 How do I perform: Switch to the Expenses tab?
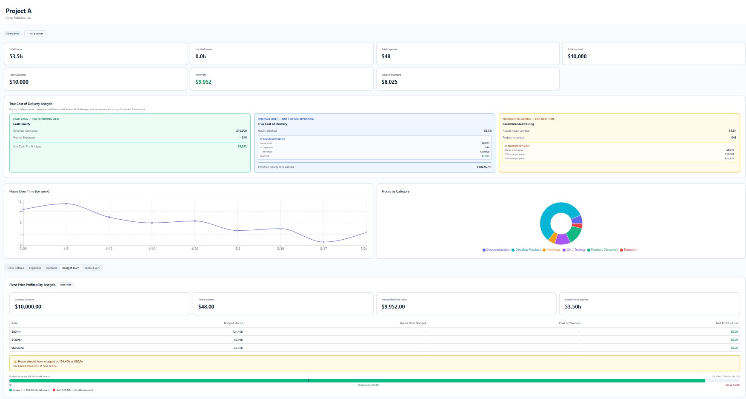(35, 268)
